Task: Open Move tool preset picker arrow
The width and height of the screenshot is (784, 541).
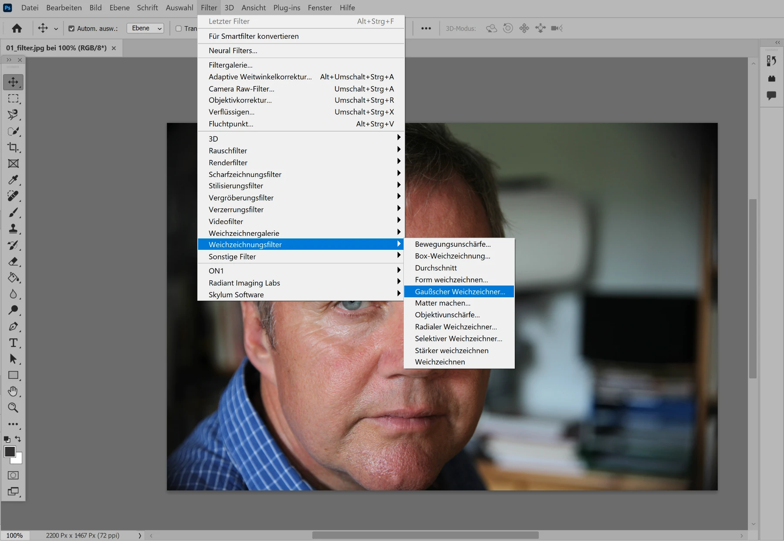Action: pyautogui.click(x=56, y=29)
